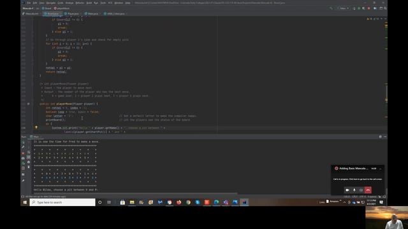Click the camera dump threads icon in Run panel
This screenshot has width=408, height=229.
23,158
